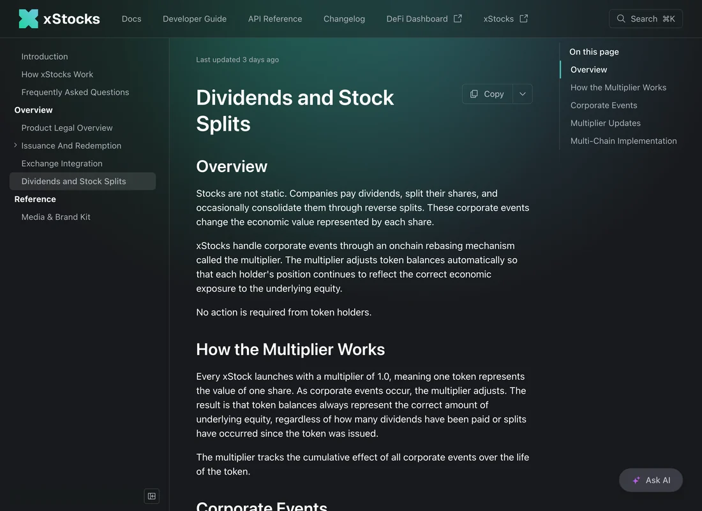The height and width of the screenshot is (511, 702).
Task: Click the search magnifier icon
Action: coord(620,18)
